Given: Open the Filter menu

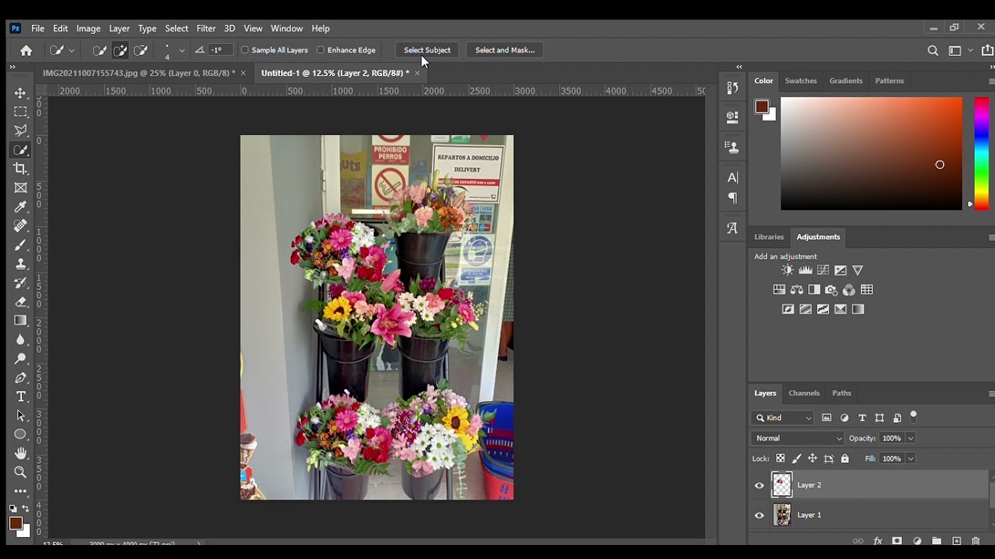Looking at the screenshot, I should point(206,29).
